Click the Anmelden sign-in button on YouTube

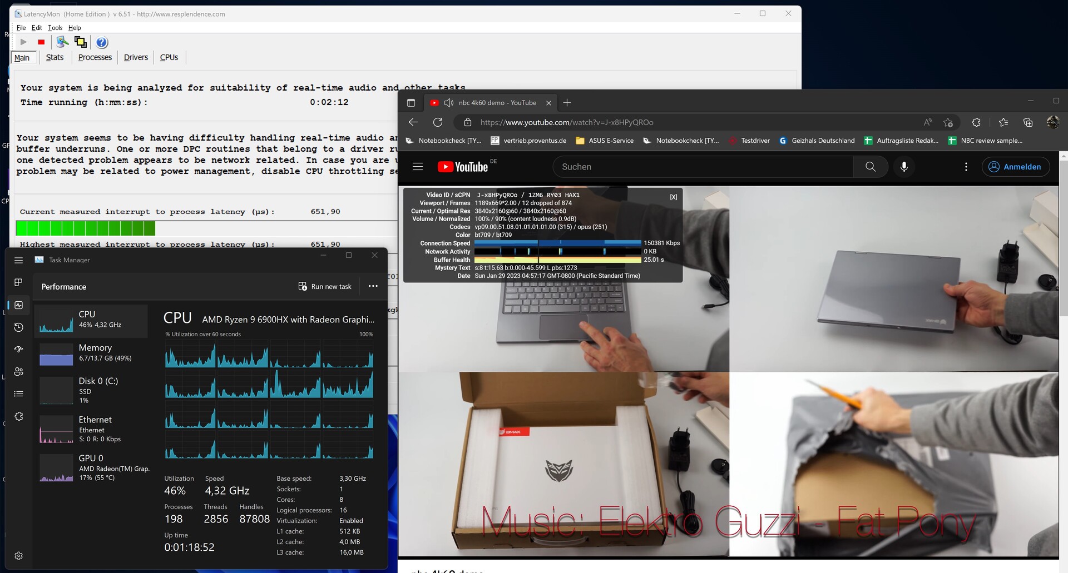pyautogui.click(x=1016, y=167)
